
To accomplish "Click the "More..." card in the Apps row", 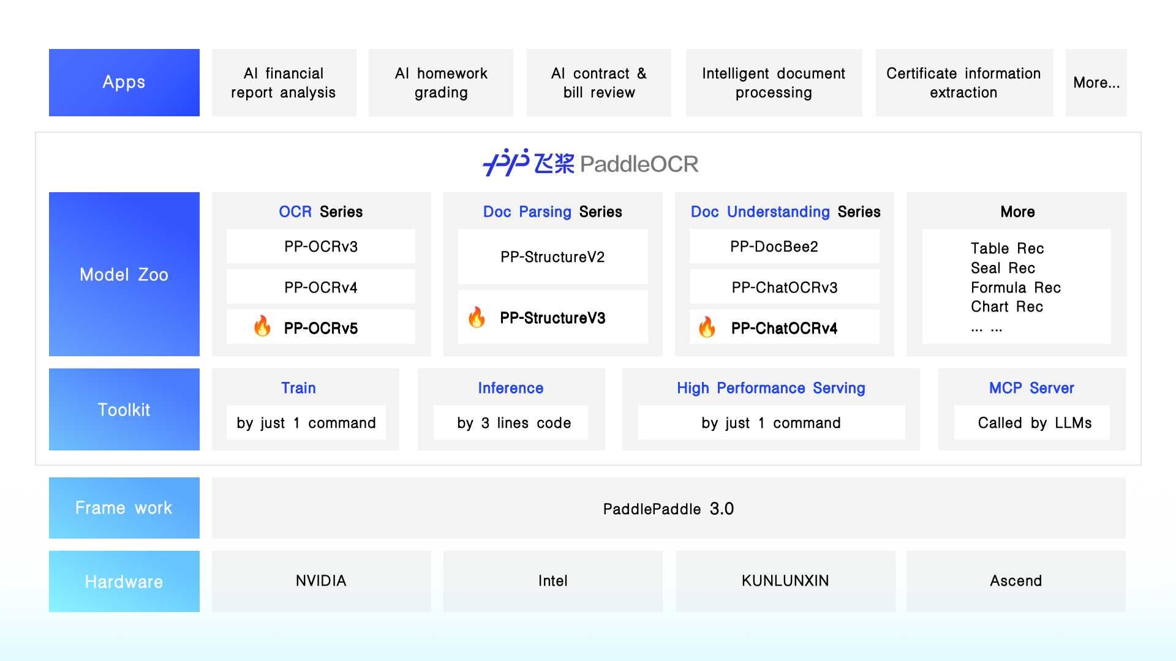I will click(x=1096, y=83).
